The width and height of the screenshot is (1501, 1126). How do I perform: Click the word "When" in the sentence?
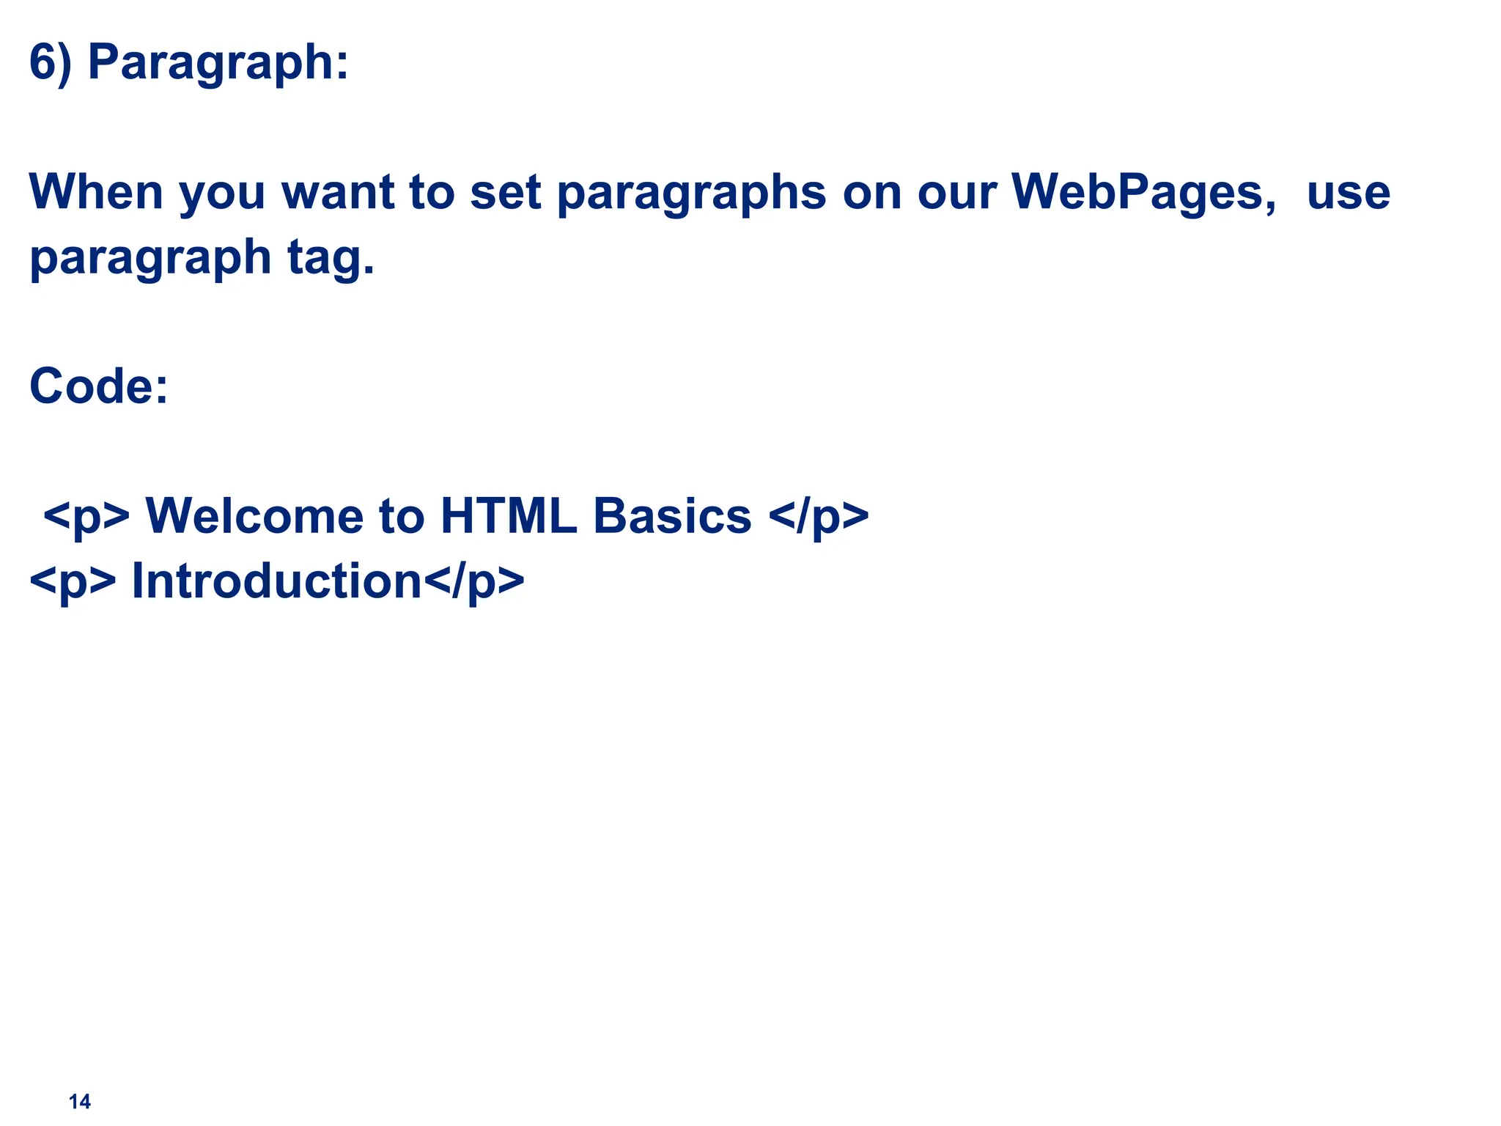[96, 192]
